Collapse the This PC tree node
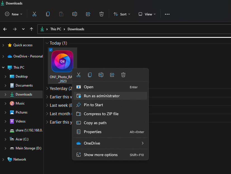 [x=3, y=68]
